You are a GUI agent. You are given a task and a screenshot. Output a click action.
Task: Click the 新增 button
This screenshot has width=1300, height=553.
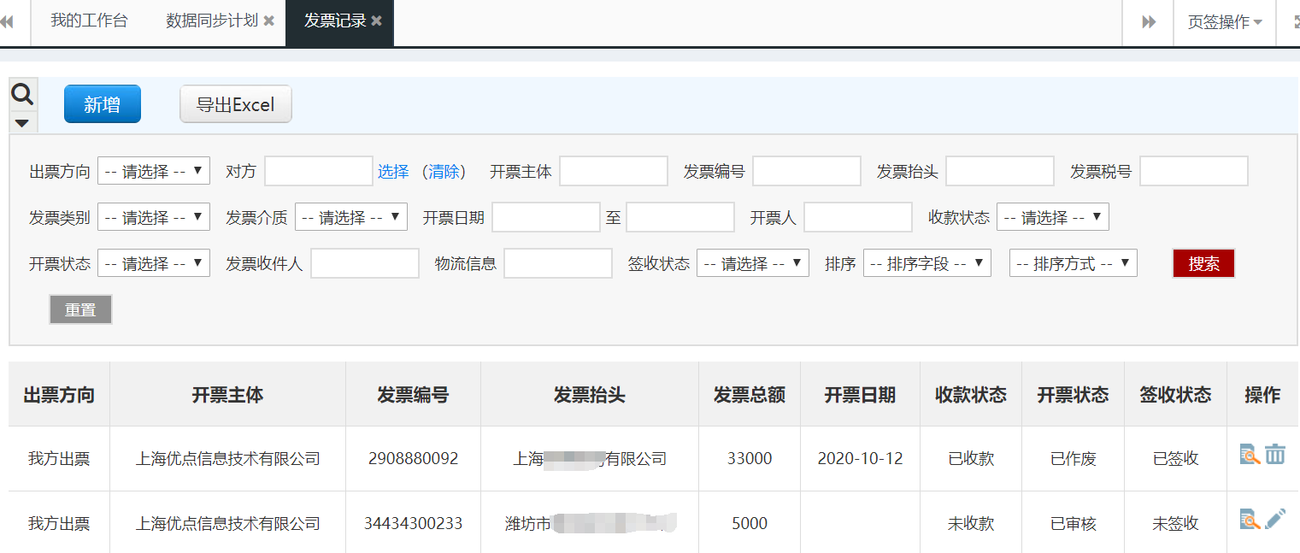(x=103, y=104)
